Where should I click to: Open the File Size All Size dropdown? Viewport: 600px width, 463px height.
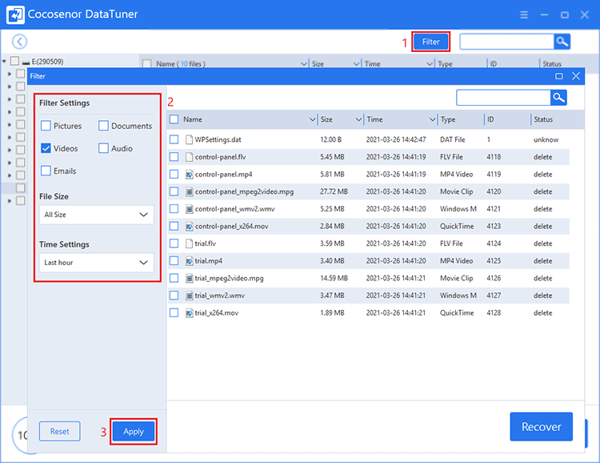tap(97, 215)
